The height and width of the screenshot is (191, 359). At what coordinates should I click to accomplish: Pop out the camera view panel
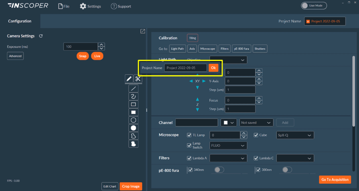coord(142,31)
